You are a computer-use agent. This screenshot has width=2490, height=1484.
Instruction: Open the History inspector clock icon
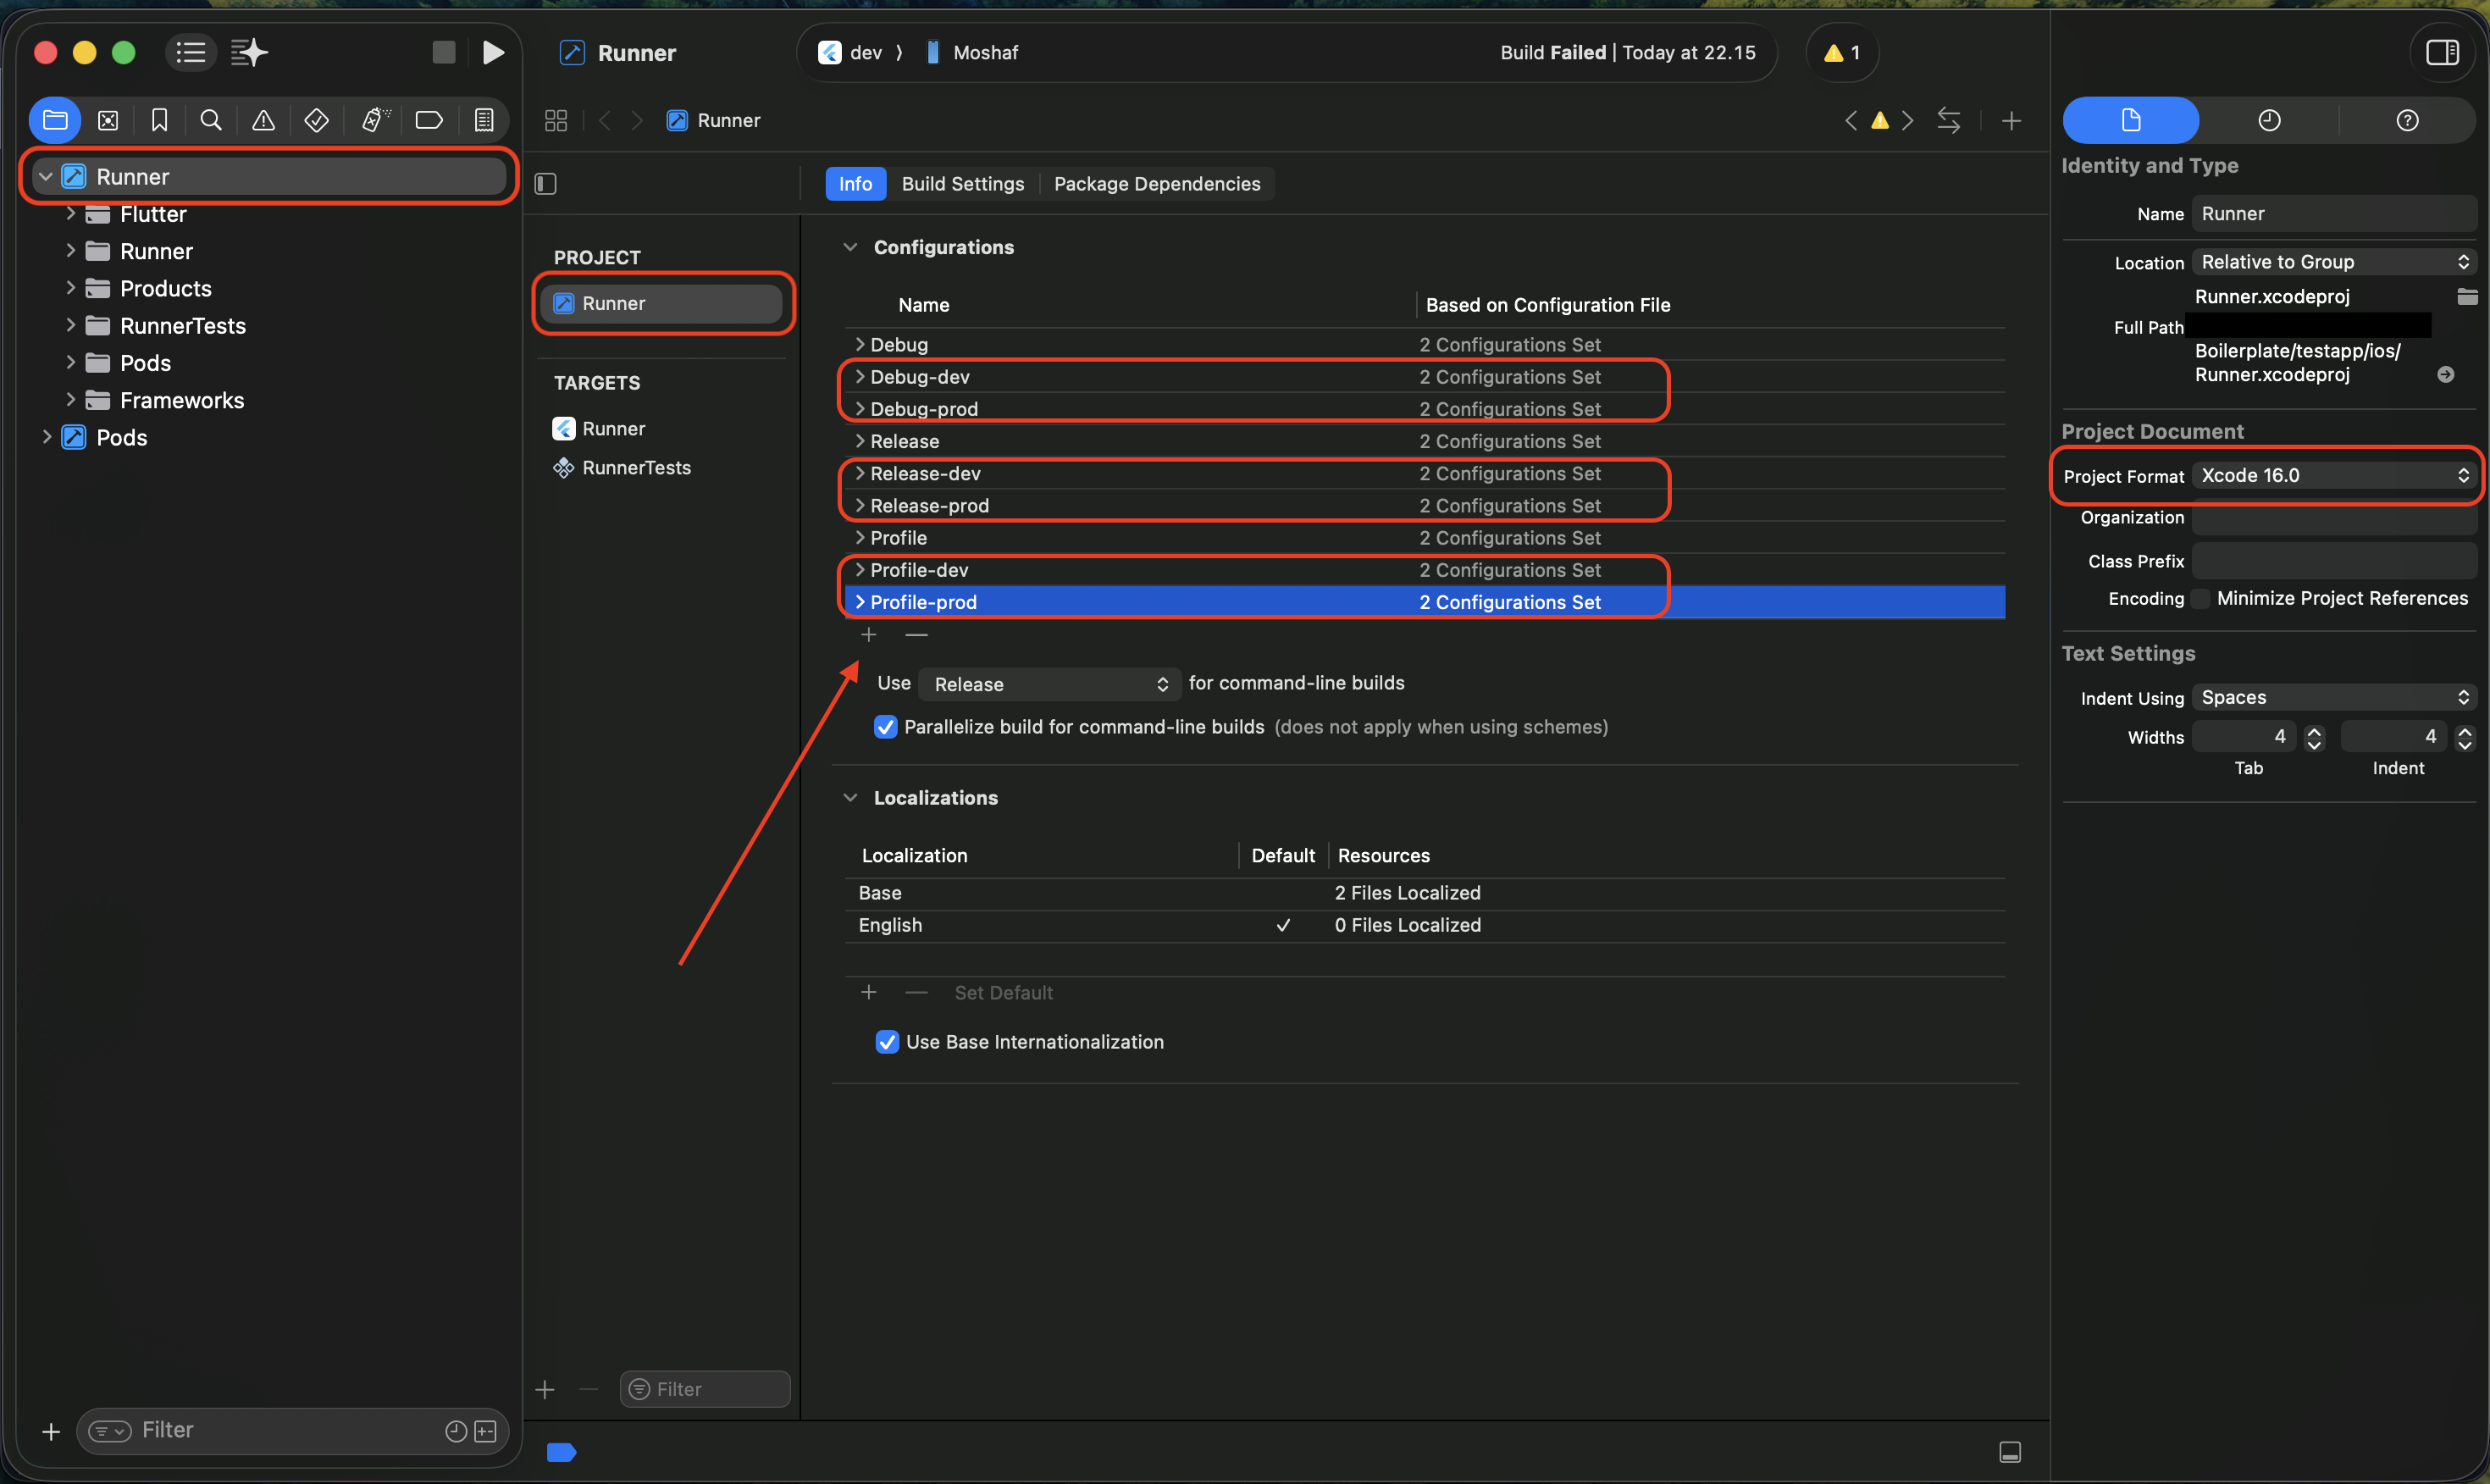pos(2269,119)
